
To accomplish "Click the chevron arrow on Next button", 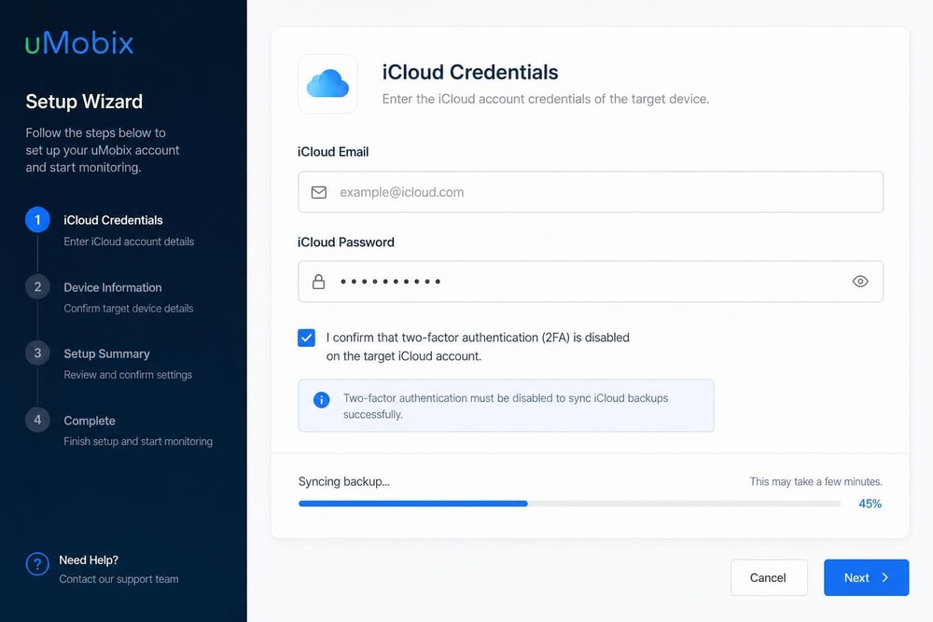I will click(x=885, y=577).
